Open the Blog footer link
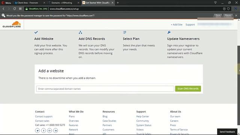 105,117
